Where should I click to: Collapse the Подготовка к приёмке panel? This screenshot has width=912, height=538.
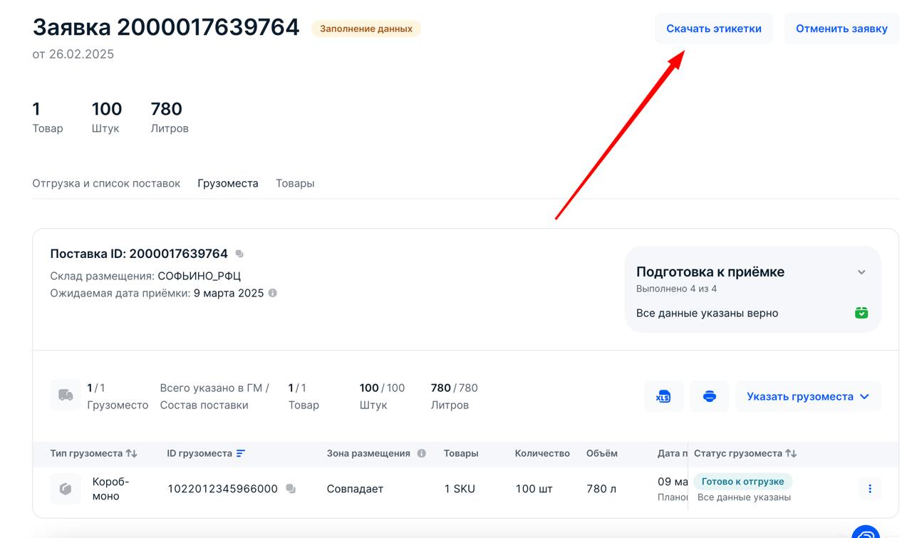click(x=861, y=271)
